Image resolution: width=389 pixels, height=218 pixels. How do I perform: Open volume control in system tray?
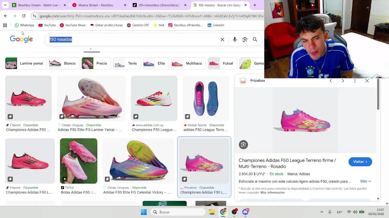click(355, 212)
